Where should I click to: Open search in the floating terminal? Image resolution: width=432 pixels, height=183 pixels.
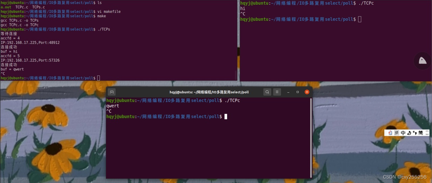click(267, 92)
